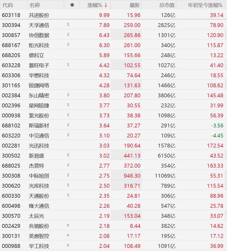Select stock name 德科立
The image size is (227, 251).
36,55
